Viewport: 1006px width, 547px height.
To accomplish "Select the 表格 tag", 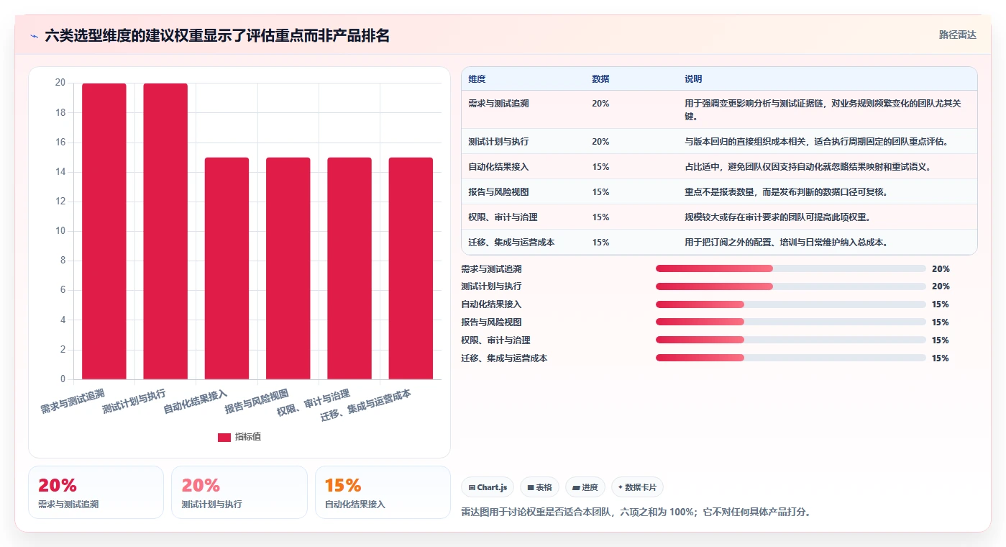I will pyautogui.click(x=540, y=487).
